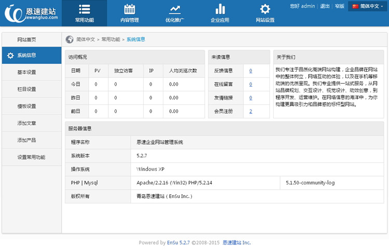This screenshot has height=252, width=389.
Task: Click 恩速建站 Inc. footer link
Action: coord(237,243)
